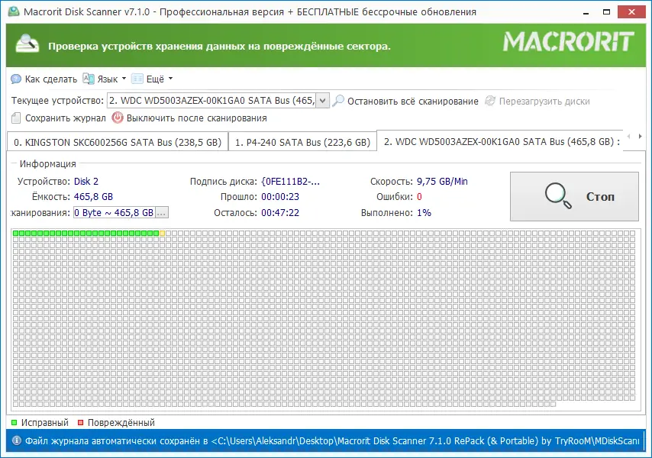652x458 pixels.
Task: Click the scan range field '0 Byte ~ 465,8 GB'
Action: pyautogui.click(x=114, y=212)
